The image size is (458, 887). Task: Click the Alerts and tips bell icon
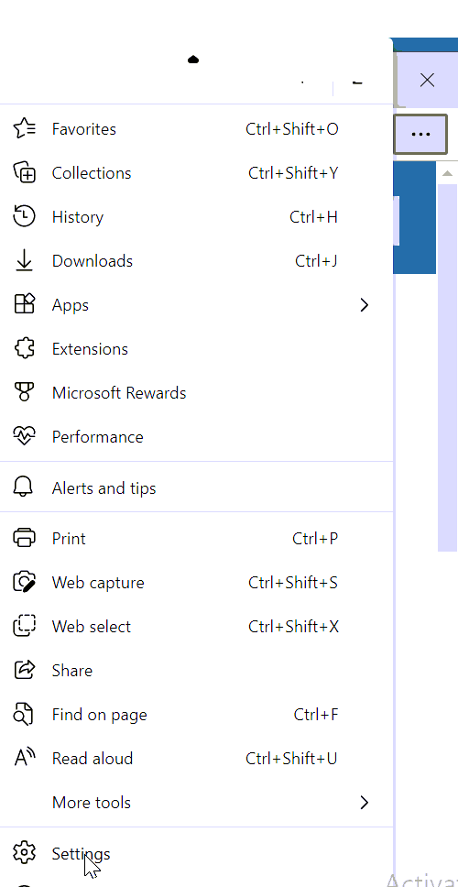[24, 487]
